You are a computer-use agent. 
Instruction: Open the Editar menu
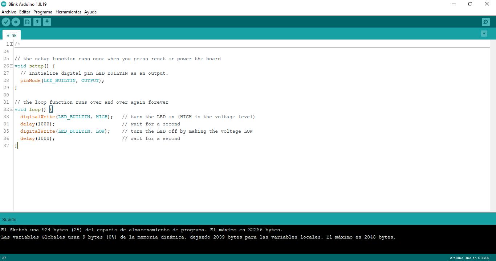(x=25, y=12)
